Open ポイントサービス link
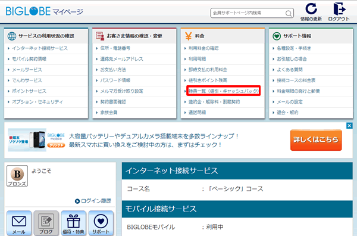 coord(29,91)
